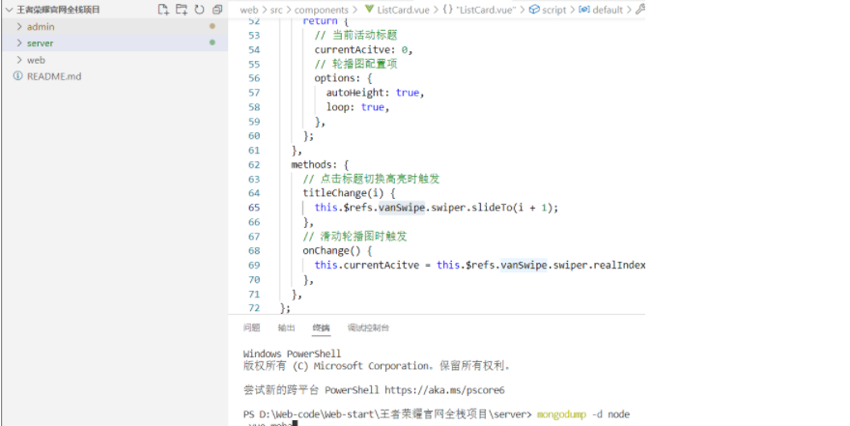Click the return keyword on line 52

pyautogui.click(x=320, y=21)
